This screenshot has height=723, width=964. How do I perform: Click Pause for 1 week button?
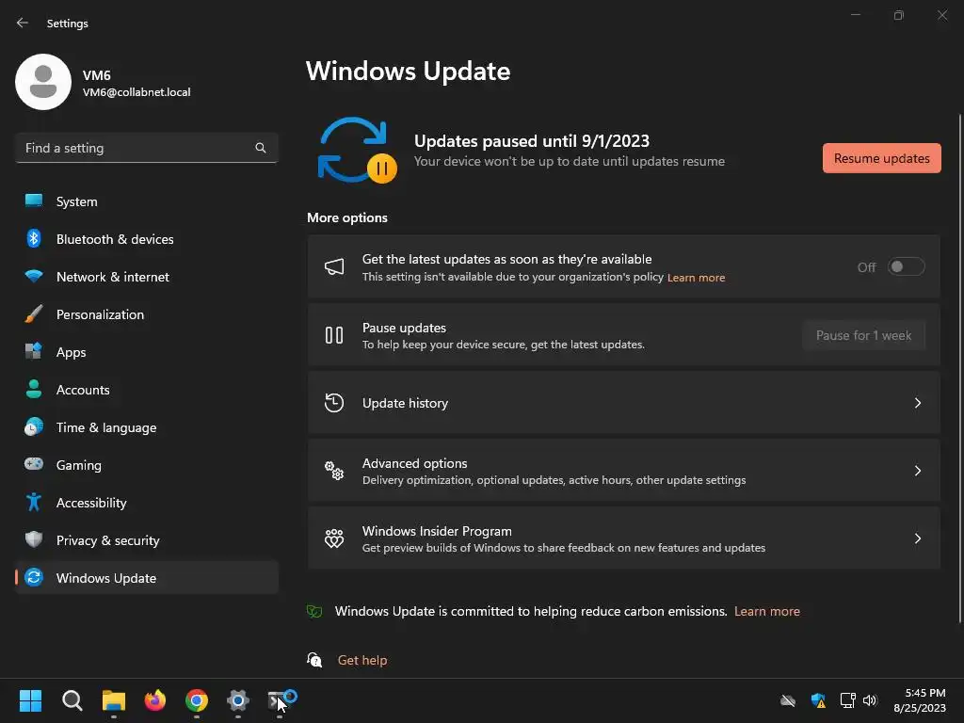click(863, 335)
